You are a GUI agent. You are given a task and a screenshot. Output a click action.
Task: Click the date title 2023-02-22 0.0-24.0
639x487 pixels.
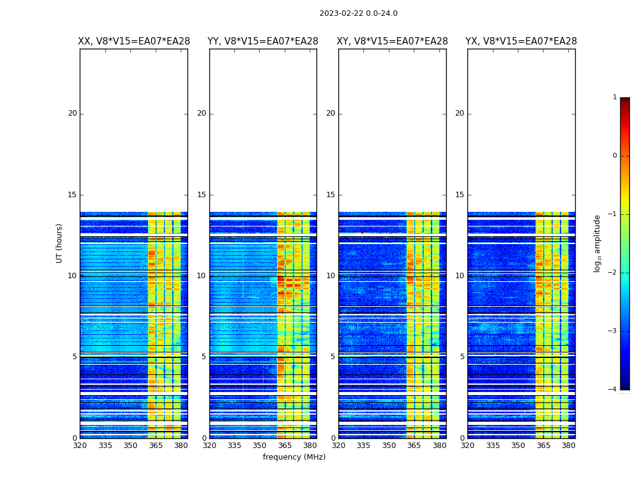[x=358, y=13]
